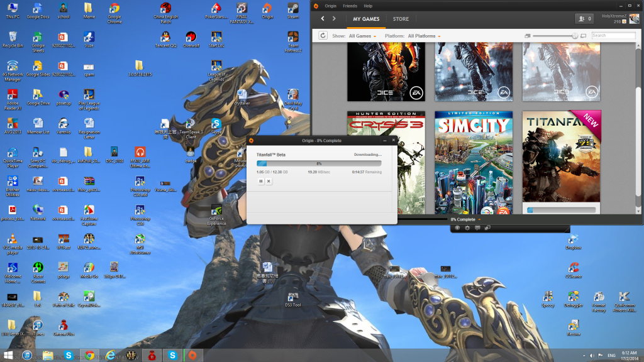Viewport: 644px width, 362px height.
Task: Go forward with the Origin forward arrow
Action: tap(334, 19)
